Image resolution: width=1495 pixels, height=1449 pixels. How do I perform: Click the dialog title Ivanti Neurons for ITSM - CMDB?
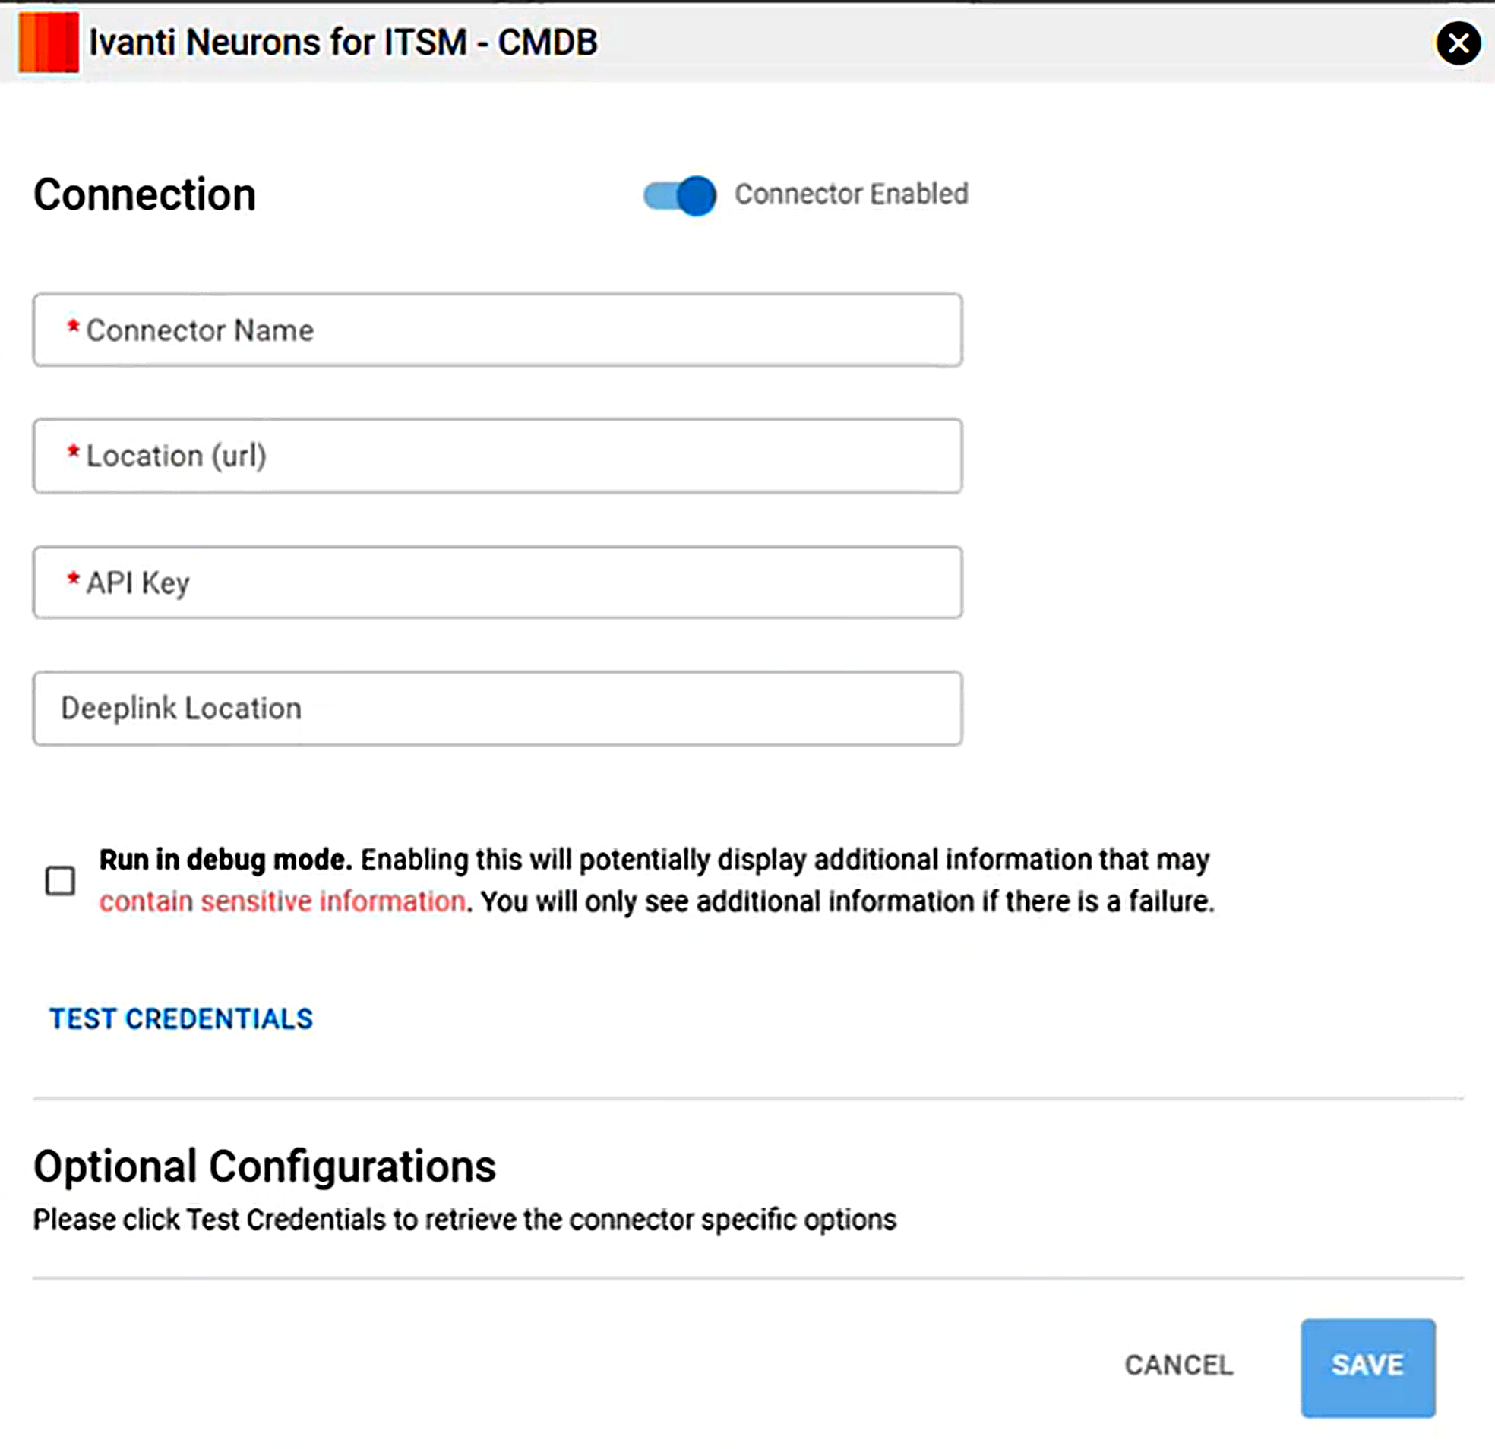click(x=343, y=42)
